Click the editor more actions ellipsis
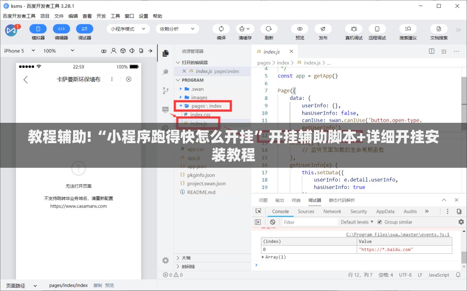 (x=456, y=51)
